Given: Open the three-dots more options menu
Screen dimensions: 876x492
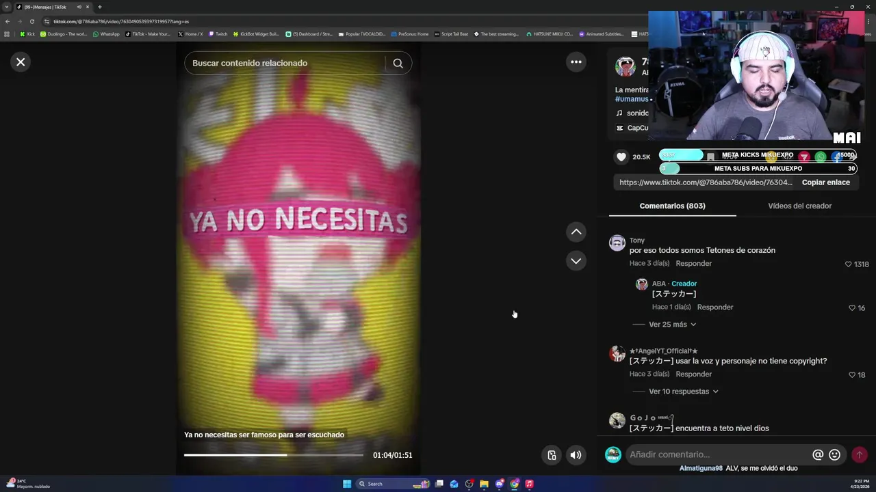Looking at the screenshot, I should (576, 62).
